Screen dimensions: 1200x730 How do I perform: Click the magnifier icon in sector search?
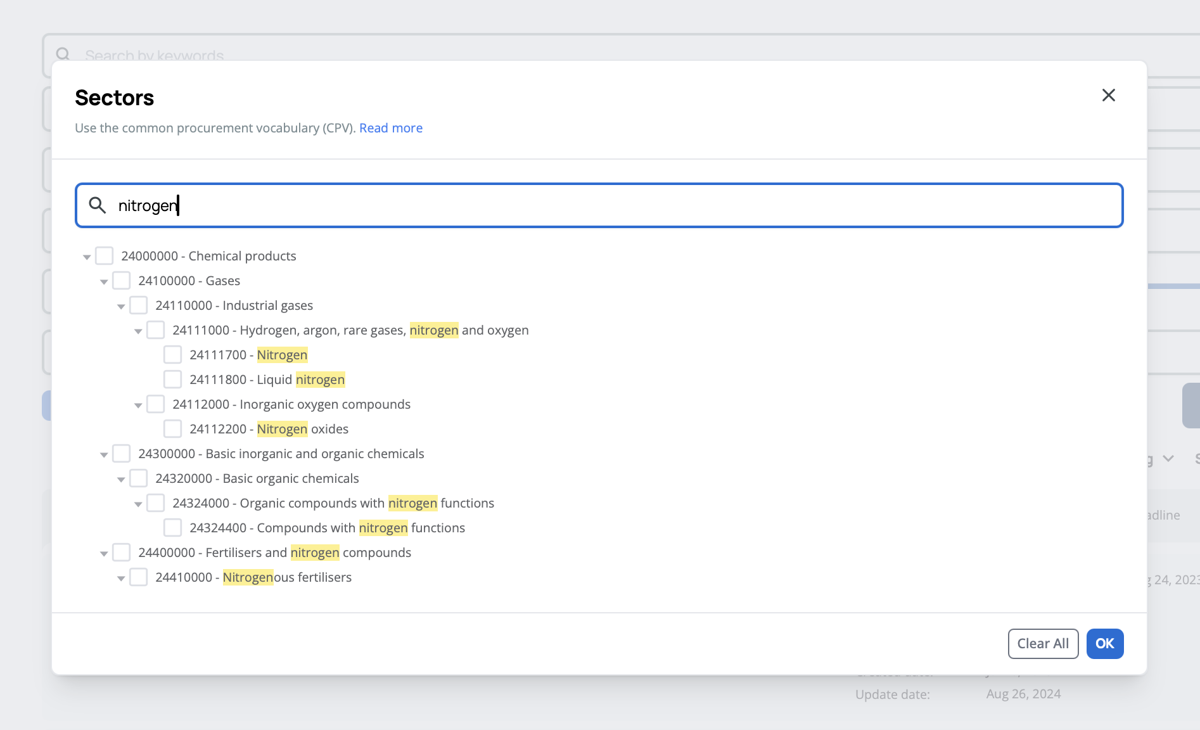tap(97, 205)
